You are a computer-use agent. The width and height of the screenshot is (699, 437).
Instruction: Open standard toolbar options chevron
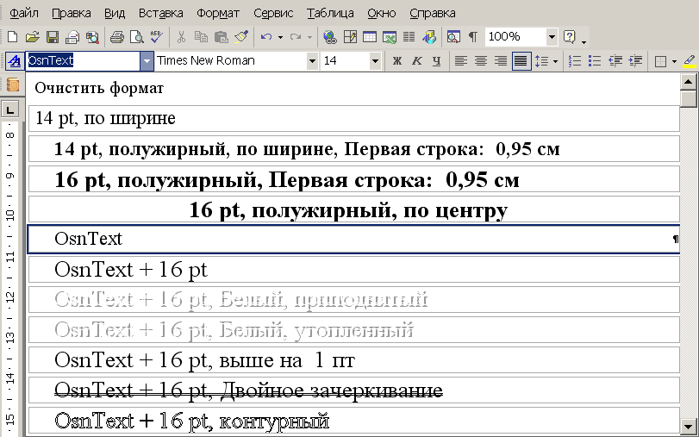point(584,41)
